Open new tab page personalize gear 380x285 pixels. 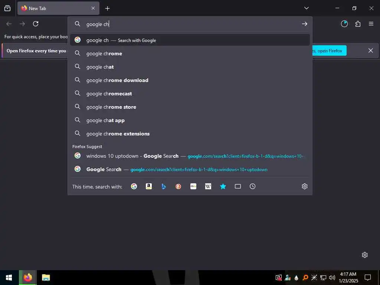pos(365,255)
